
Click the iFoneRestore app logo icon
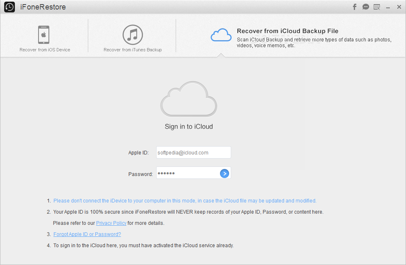(10, 7)
